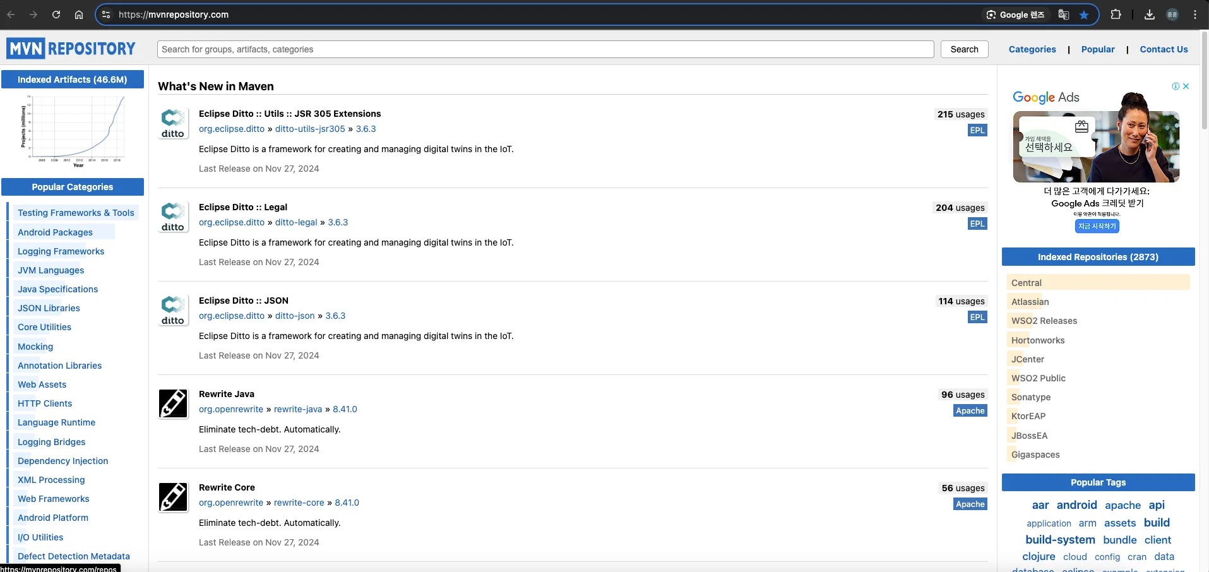Click the Google Ads banner image
The height and width of the screenshot is (572, 1209).
coord(1097,146)
